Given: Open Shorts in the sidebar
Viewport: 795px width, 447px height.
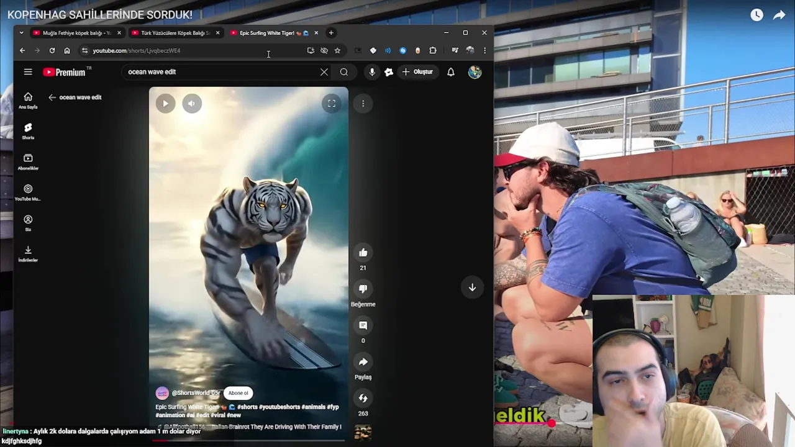Looking at the screenshot, I should click(28, 131).
